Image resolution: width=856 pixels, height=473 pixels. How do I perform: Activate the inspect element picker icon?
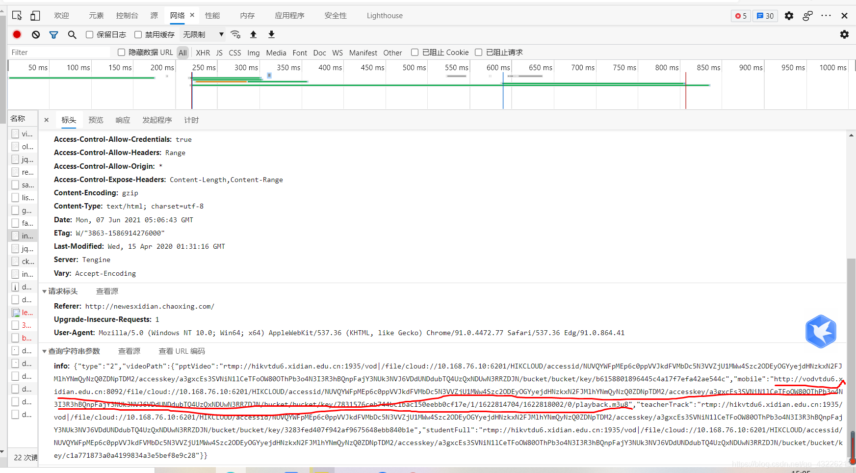17,16
